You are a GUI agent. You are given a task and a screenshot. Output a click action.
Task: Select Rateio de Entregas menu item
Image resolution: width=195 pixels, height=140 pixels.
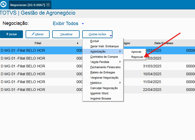coord(103,72)
